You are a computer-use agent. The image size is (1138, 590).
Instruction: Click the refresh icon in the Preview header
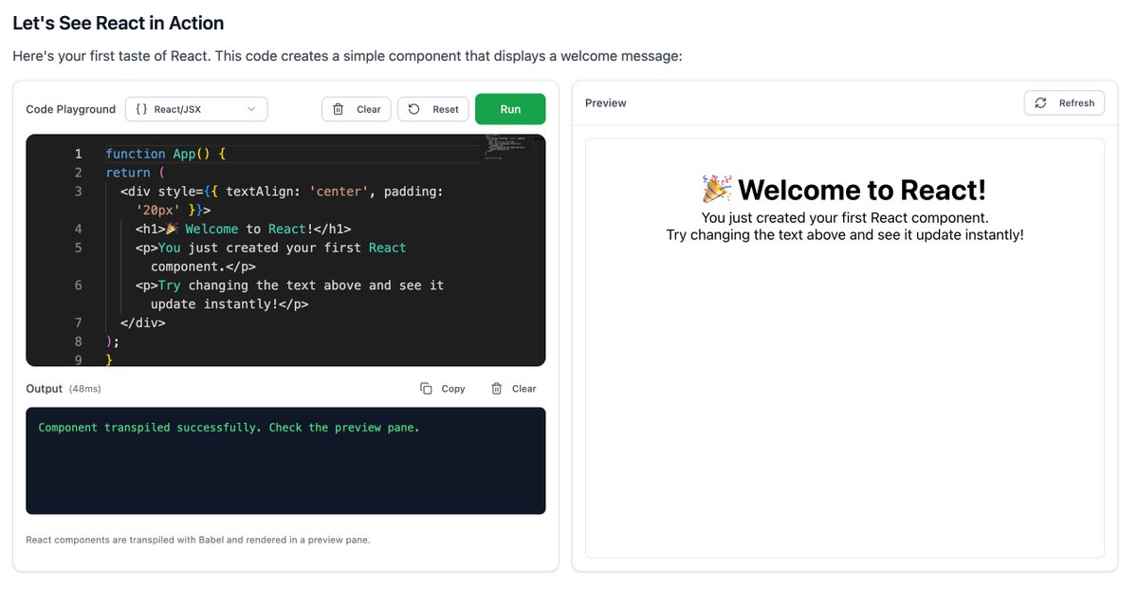point(1040,102)
